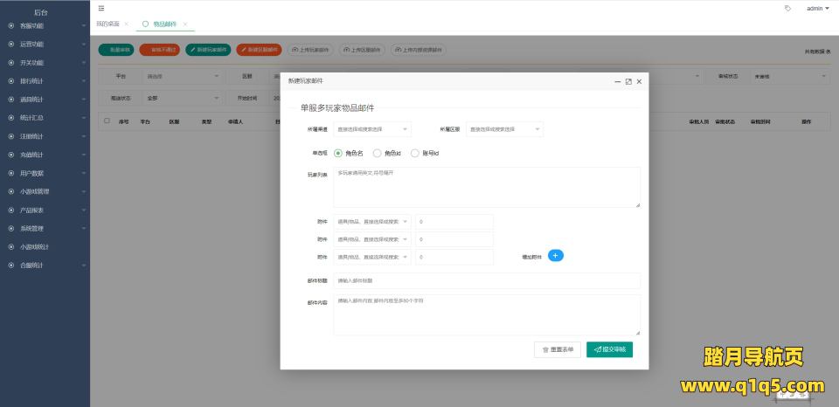Click the sidebar collapse hamburger icon
The height and width of the screenshot is (407, 839).
(x=101, y=8)
